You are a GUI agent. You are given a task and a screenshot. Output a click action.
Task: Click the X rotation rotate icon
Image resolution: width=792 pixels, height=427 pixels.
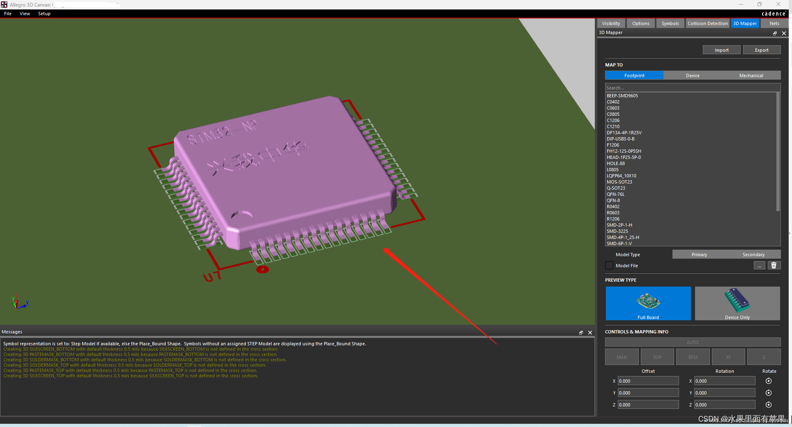(768, 381)
